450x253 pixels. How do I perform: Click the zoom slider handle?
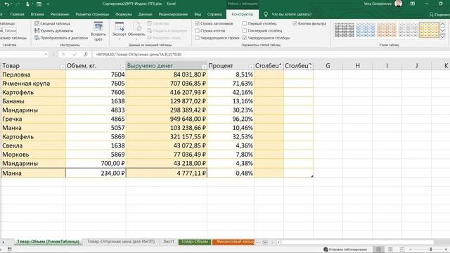pos(431,249)
